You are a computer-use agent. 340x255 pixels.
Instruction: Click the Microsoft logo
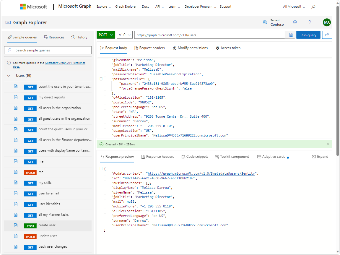[x=33, y=7]
